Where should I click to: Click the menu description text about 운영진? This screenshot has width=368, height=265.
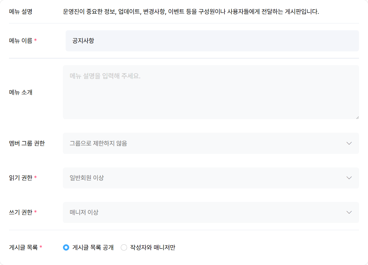pyautogui.click(x=191, y=12)
